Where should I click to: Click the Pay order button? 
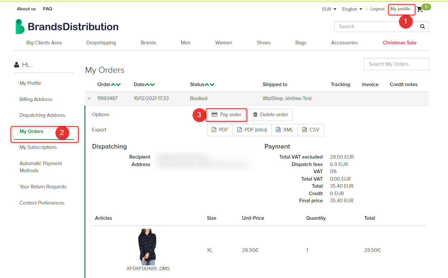pyautogui.click(x=226, y=115)
